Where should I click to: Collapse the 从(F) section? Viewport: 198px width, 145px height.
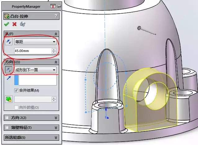click(56, 34)
